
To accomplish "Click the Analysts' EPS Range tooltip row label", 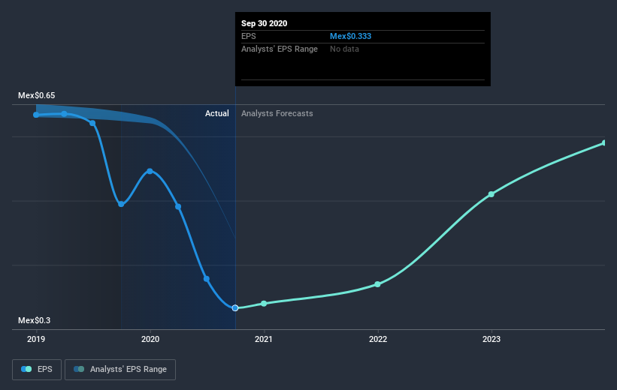I will [x=280, y=49].
